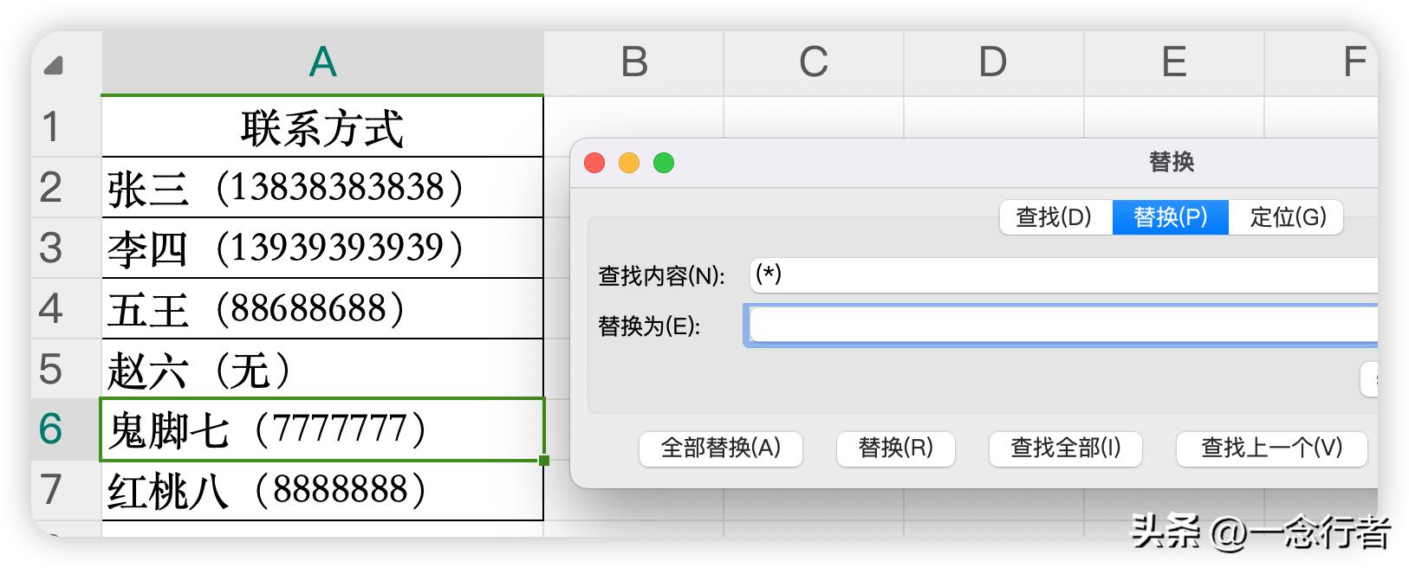Click the select-all corner triangle icon
The height and width of the screenshot is (568, 1409).
[54, 65]
